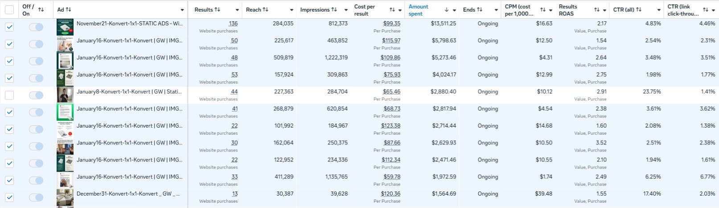Screen dimensions: 719x208
Task: Toggle off the ad with $5,273.46 spent
Action: [x=36, y=61]
